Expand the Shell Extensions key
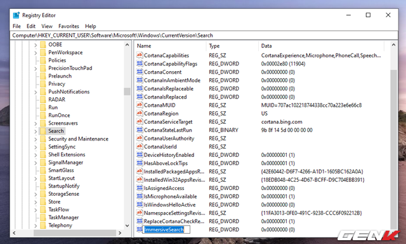The width and height of the screenshot is (406, 244). 36,155
